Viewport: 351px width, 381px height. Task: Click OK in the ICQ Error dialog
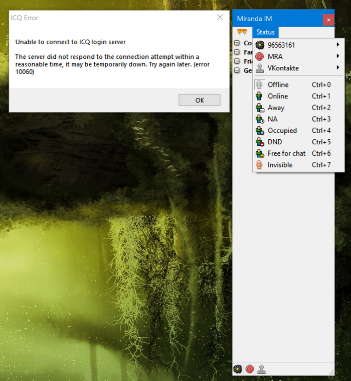(x=200, y=100)
